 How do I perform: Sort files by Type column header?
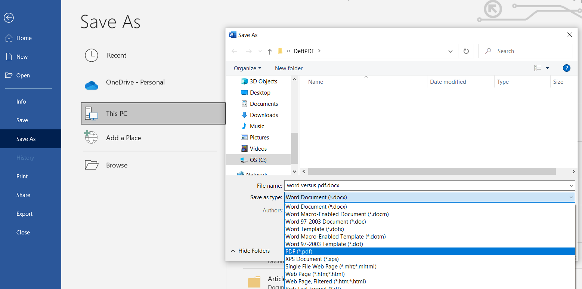tap(503, 82)
